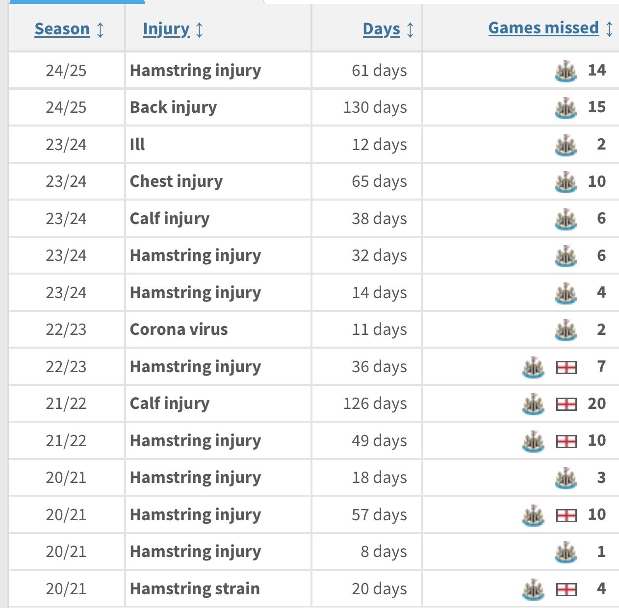Sort table by Season column header
Image resolution: width=619 pixels, height=608 pixels.
coord(62,29)
